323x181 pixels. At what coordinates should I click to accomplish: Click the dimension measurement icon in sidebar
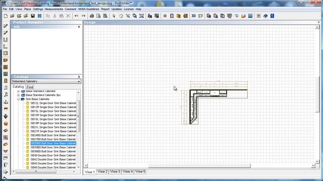click(6, 157)
